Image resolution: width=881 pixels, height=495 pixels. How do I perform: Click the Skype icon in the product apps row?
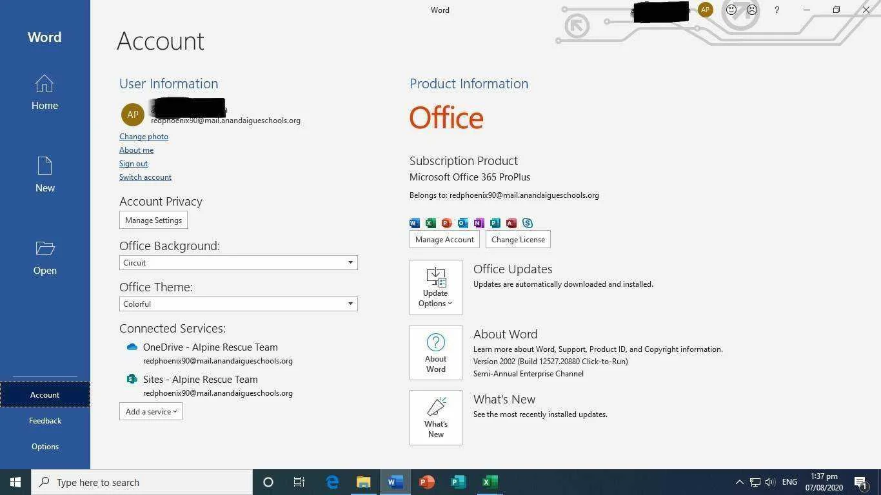[x=528, y=223]
